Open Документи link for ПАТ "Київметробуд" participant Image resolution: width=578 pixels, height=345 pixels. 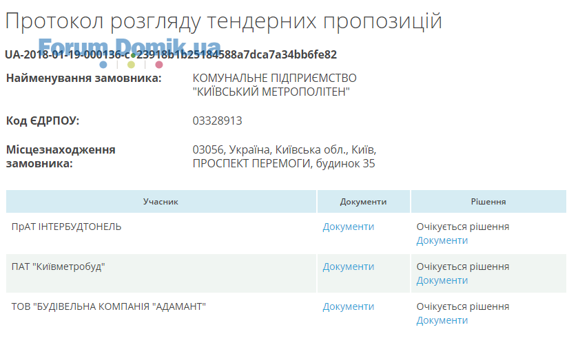pyautogui.click(x=348, y=266)
